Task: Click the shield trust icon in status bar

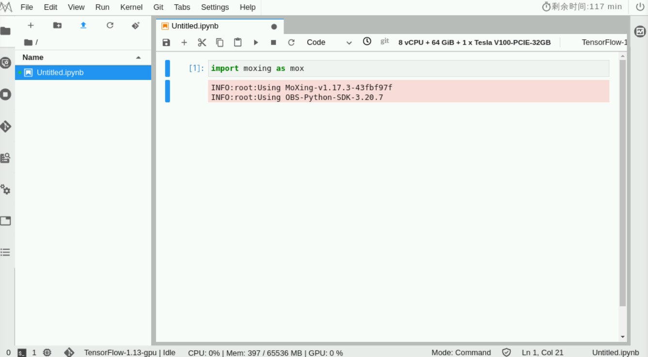Action: (506, 353)
